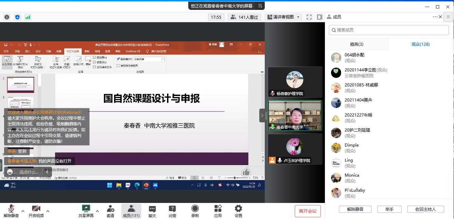Open the 邀请 invite icon

[x=110, y=211]
